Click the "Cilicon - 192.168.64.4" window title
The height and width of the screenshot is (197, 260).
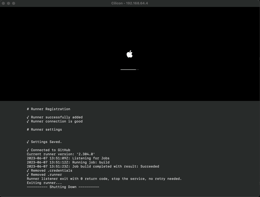[x=130, y=3]
